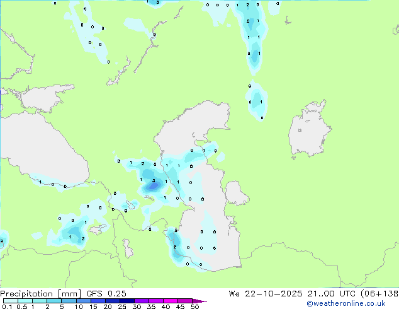
Task: Click the 0.1–0.5 mm lightest legend swatch
Action: [x=11, y=301]
